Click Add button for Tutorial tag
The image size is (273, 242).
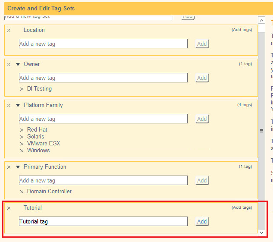pos(202,221)
